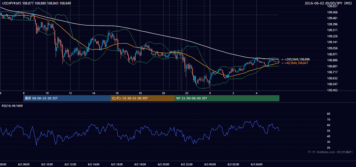Click the 6/2 22:00 time axis label
356x167 pixels.
[187, 164]
